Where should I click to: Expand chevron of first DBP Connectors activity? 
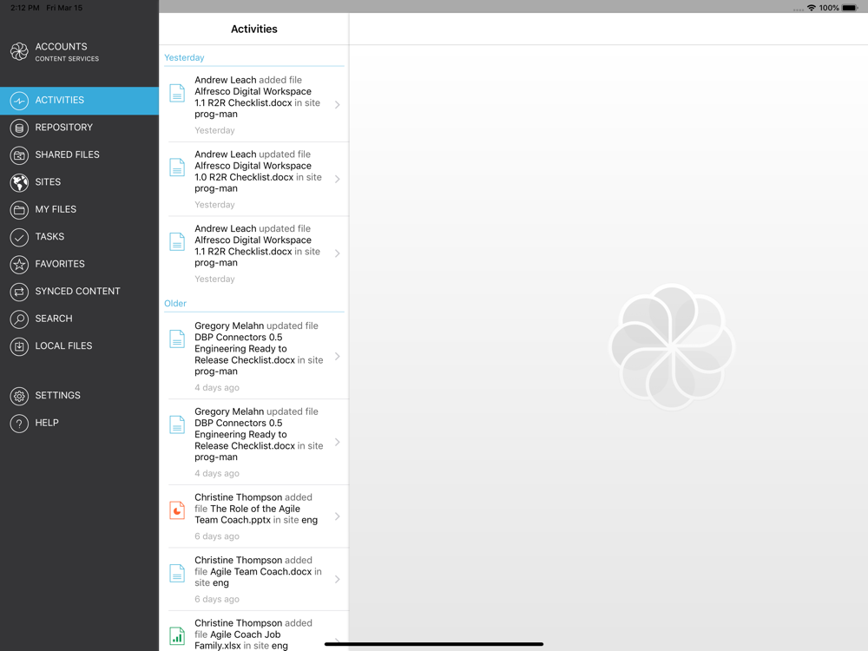(337, 357)
